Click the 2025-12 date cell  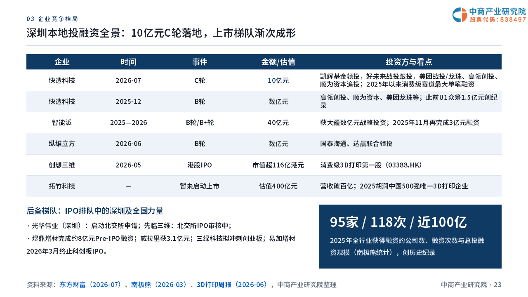(x=128, y=101)
